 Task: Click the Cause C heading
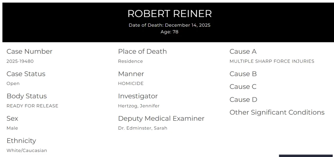click(243, 87)
